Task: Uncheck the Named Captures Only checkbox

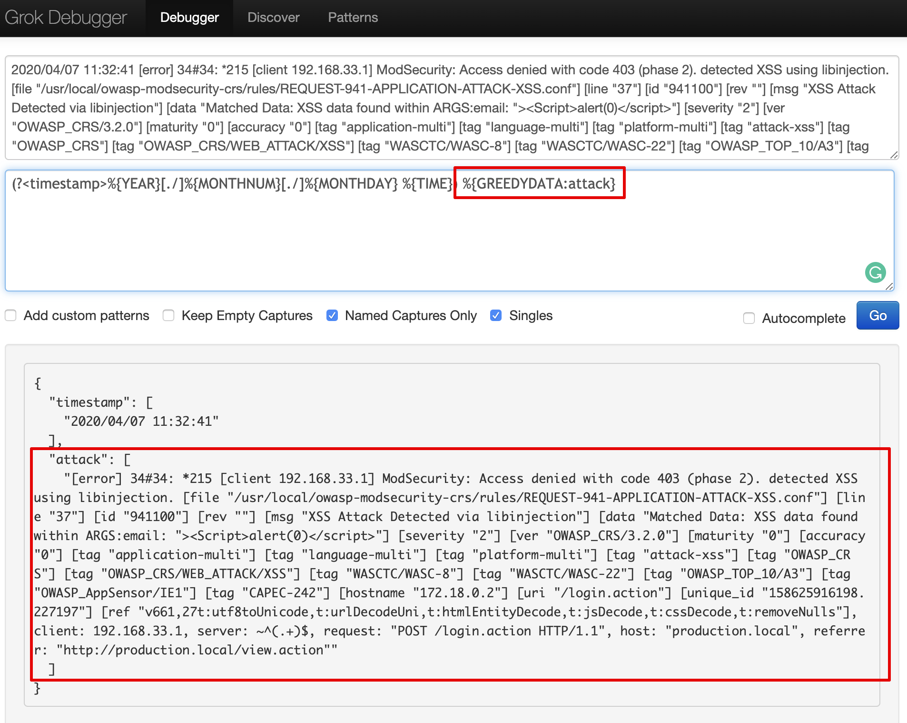Action: [x=332, y=315]
